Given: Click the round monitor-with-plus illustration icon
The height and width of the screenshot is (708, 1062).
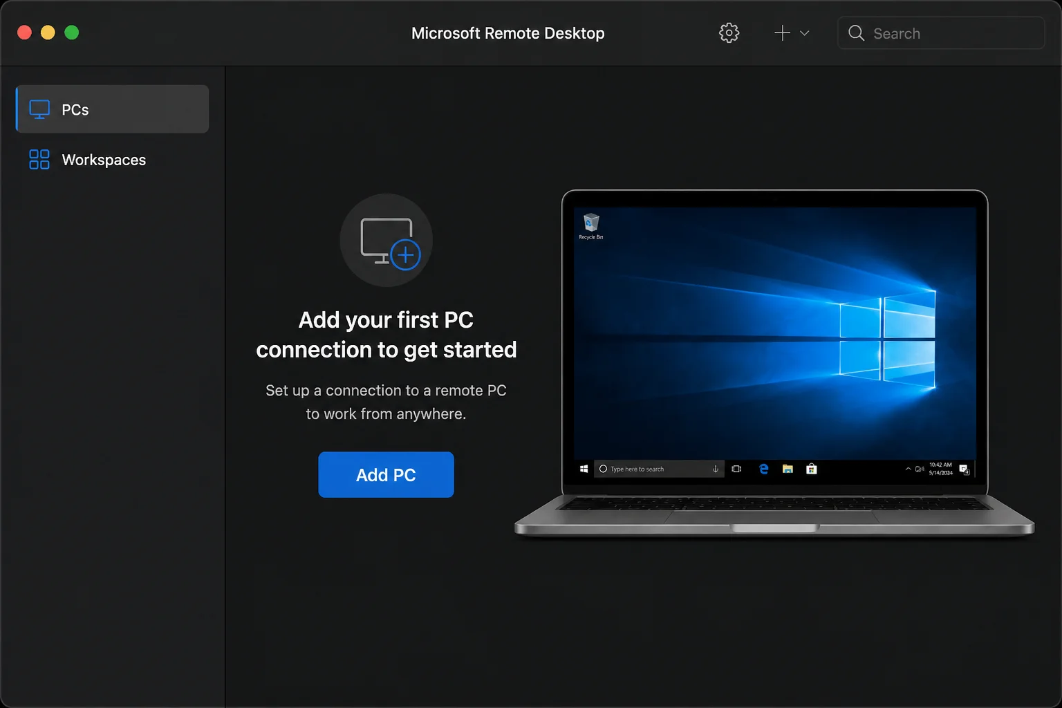Looking at the screenshot, I should pyautogui.click(x=386, y=240).
